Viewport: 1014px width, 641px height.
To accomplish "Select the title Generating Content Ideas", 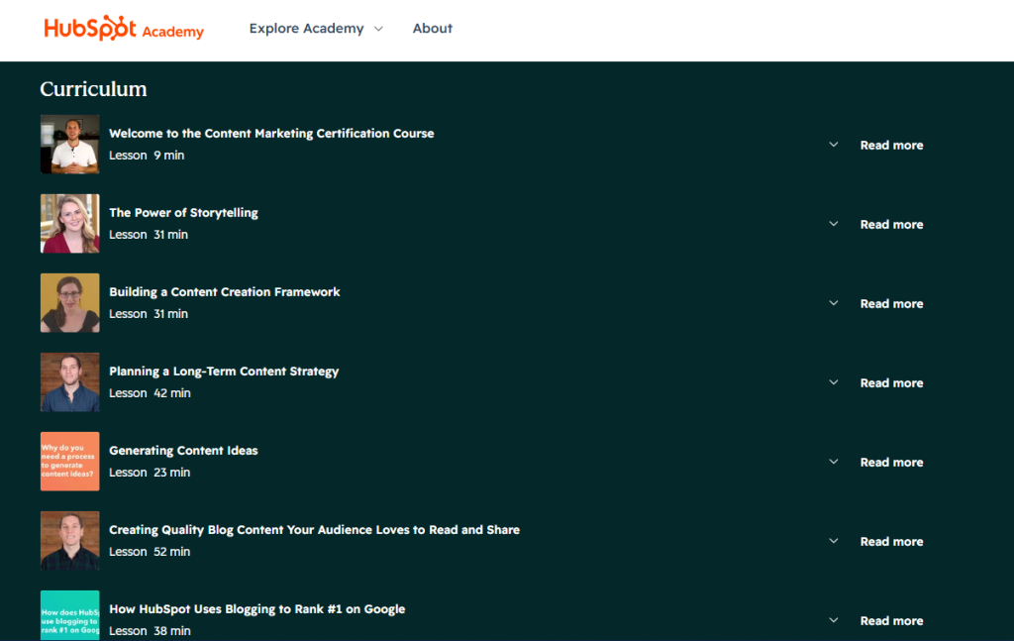I will pyautogui.click(x=183, y=450).
